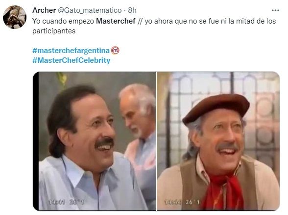The width and height of the screenshot is (288, 215).
Task: Click the display name Archer
Action: point(44,10)
